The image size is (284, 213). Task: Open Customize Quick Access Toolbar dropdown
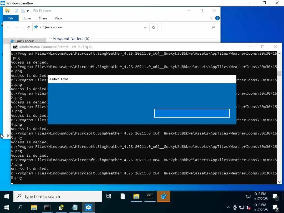pyautogui.click(x=28, y=11)
